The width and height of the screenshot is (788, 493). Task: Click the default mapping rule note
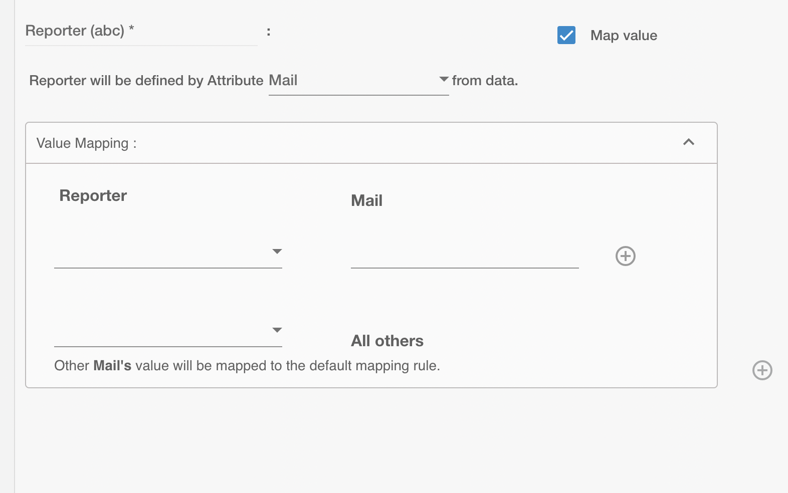coord(247,366)
